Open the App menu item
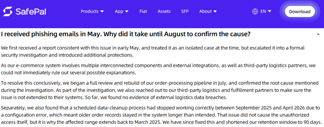Image resolution: width=324 pixels, height=127 pixels. point(119,11)
